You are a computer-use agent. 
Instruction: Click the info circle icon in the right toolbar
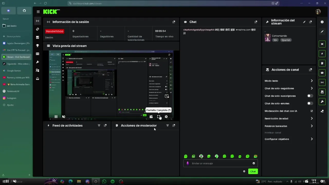322,22
